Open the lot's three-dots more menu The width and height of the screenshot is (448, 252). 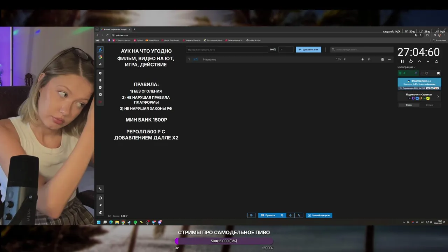(x=389, y=59)
